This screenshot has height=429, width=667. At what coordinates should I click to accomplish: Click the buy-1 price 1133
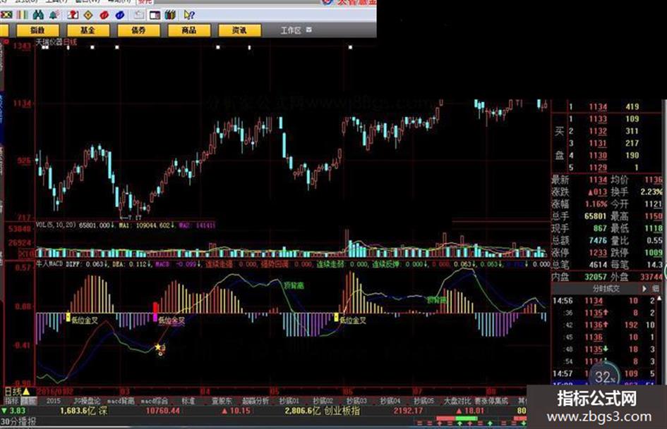tap(598, 119)
